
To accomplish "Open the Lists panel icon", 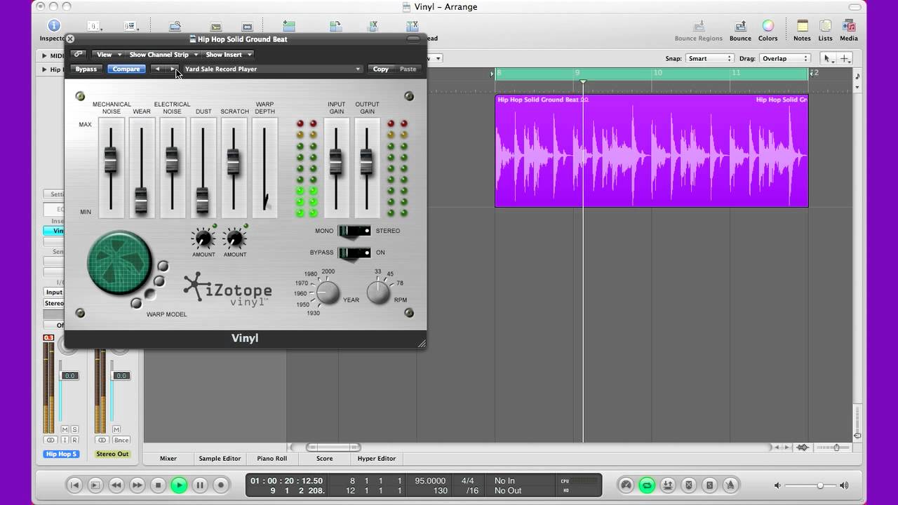I will pos(825,26).
